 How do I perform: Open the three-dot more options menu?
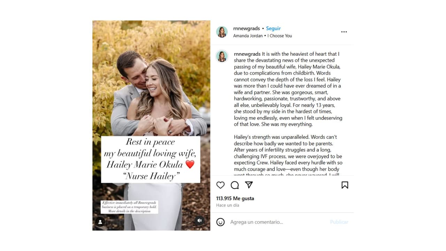pos(344,32)
